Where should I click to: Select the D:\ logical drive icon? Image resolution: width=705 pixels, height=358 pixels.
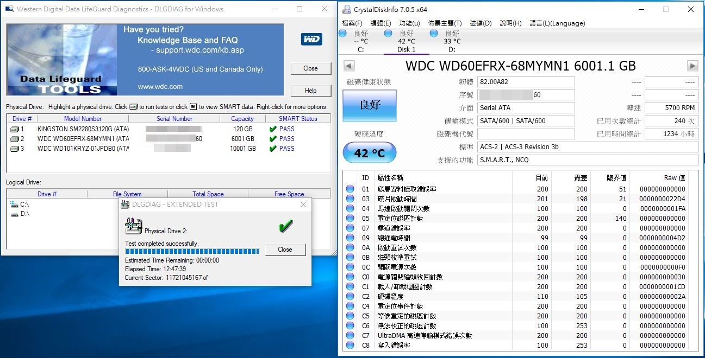14,214
